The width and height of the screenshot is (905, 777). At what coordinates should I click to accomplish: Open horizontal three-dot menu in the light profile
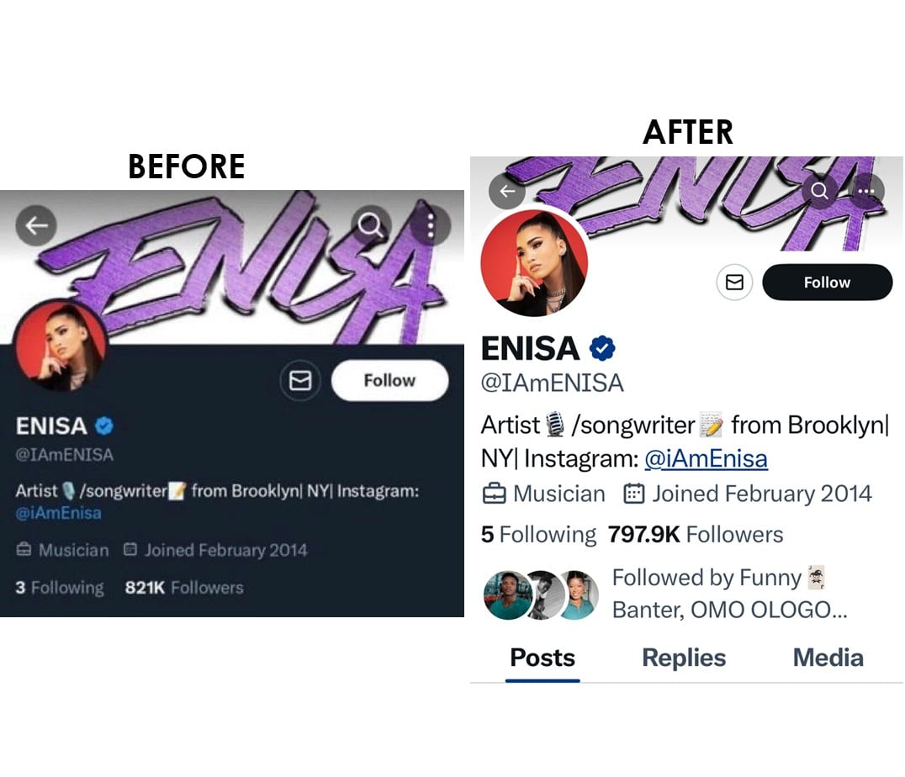coord(866,191)
